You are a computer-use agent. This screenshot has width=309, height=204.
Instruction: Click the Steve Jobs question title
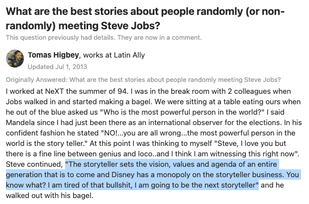point(149,18)
